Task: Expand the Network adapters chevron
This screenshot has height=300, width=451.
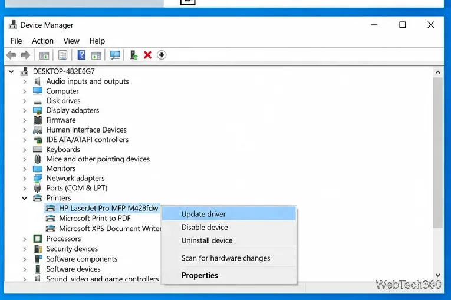Action: [x=24, y=179]
